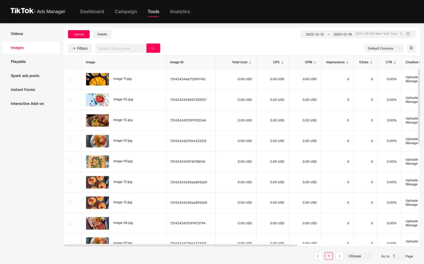
Task: Click the export file icon beside Default Columns
Action: pyautogui.click(x=411, y=48)
